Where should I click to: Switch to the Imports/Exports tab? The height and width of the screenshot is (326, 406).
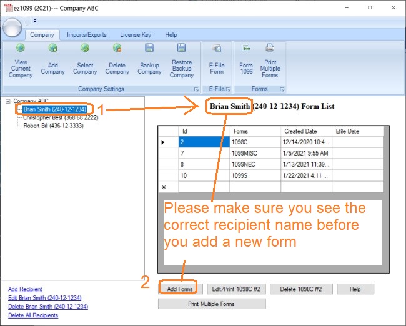(x=87, y=35)
